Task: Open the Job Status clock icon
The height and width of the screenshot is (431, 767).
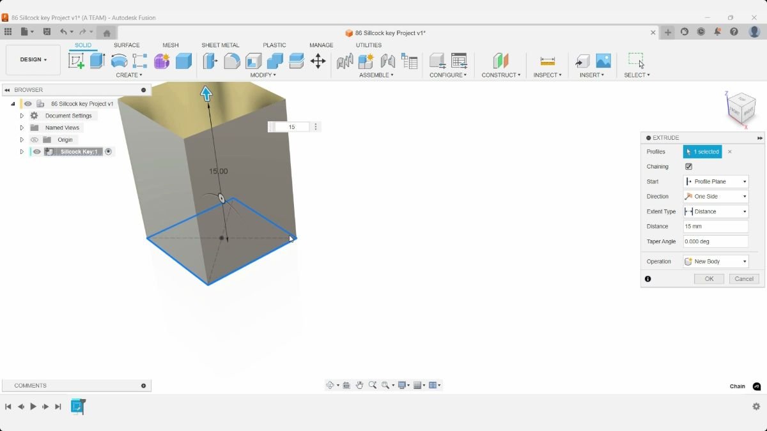Action: click(701, 32)
